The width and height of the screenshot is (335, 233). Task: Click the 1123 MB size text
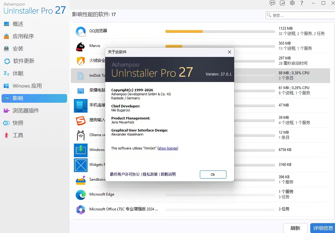click(286, 28)
